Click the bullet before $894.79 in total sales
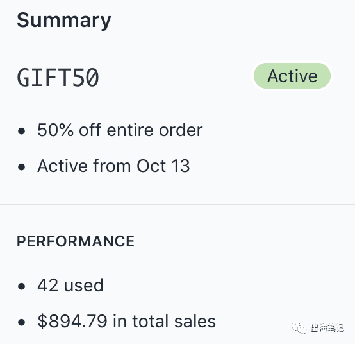The height and width of the screenshot is (344, 355). [x=22, y=322]
